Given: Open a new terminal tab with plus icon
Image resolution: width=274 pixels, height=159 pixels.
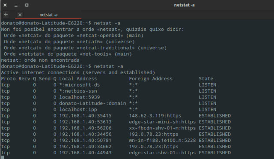Looking at the screenshot, I should pyautogui.click(x=6, y=15).
